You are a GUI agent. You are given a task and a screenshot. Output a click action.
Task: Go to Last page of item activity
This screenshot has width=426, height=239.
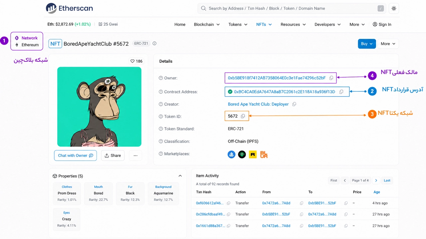click(387, 181)
